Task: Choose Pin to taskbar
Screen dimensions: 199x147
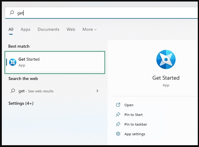Action: pos(136,124)
